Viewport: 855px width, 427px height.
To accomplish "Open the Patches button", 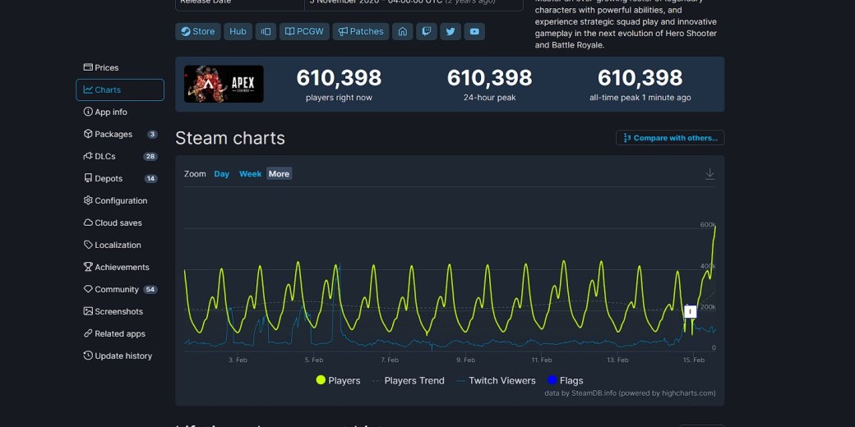I will pos(360,31).
